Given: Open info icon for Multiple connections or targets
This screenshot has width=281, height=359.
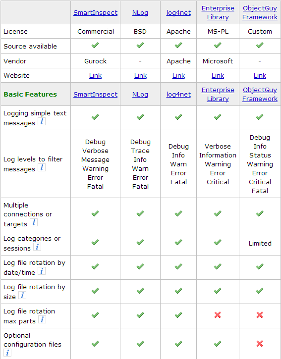Looking at the screenshot, I should [34, 222].
